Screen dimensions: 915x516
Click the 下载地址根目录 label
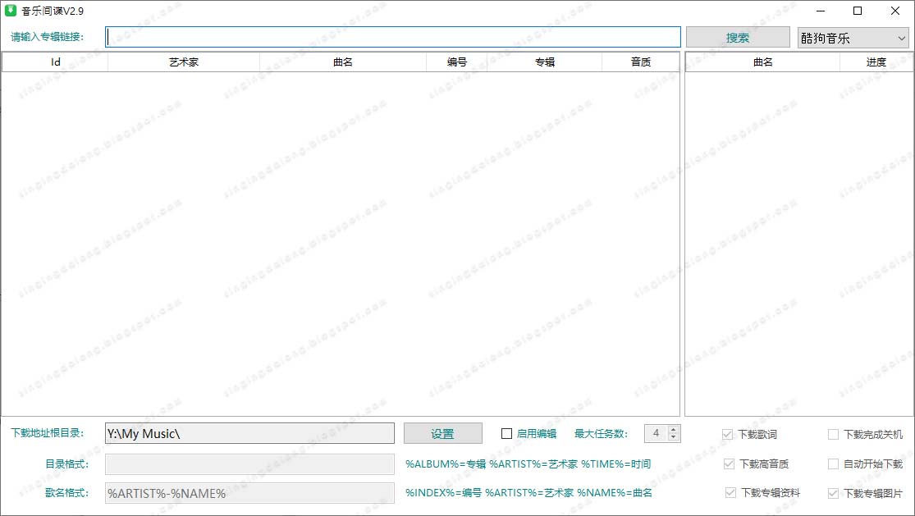(48, 432)
